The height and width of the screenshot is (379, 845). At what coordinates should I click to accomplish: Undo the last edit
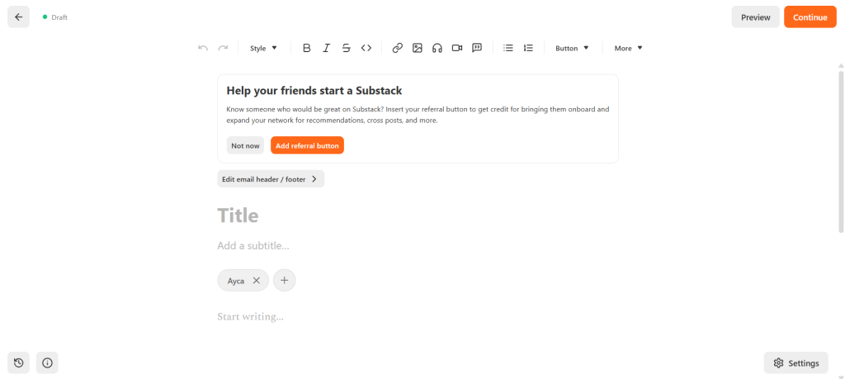coord(203,48)
